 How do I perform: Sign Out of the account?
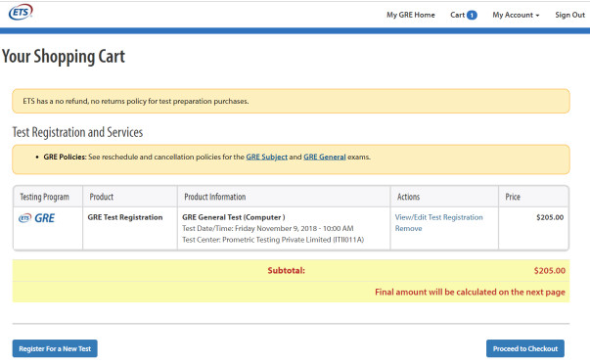coord(569,15)
